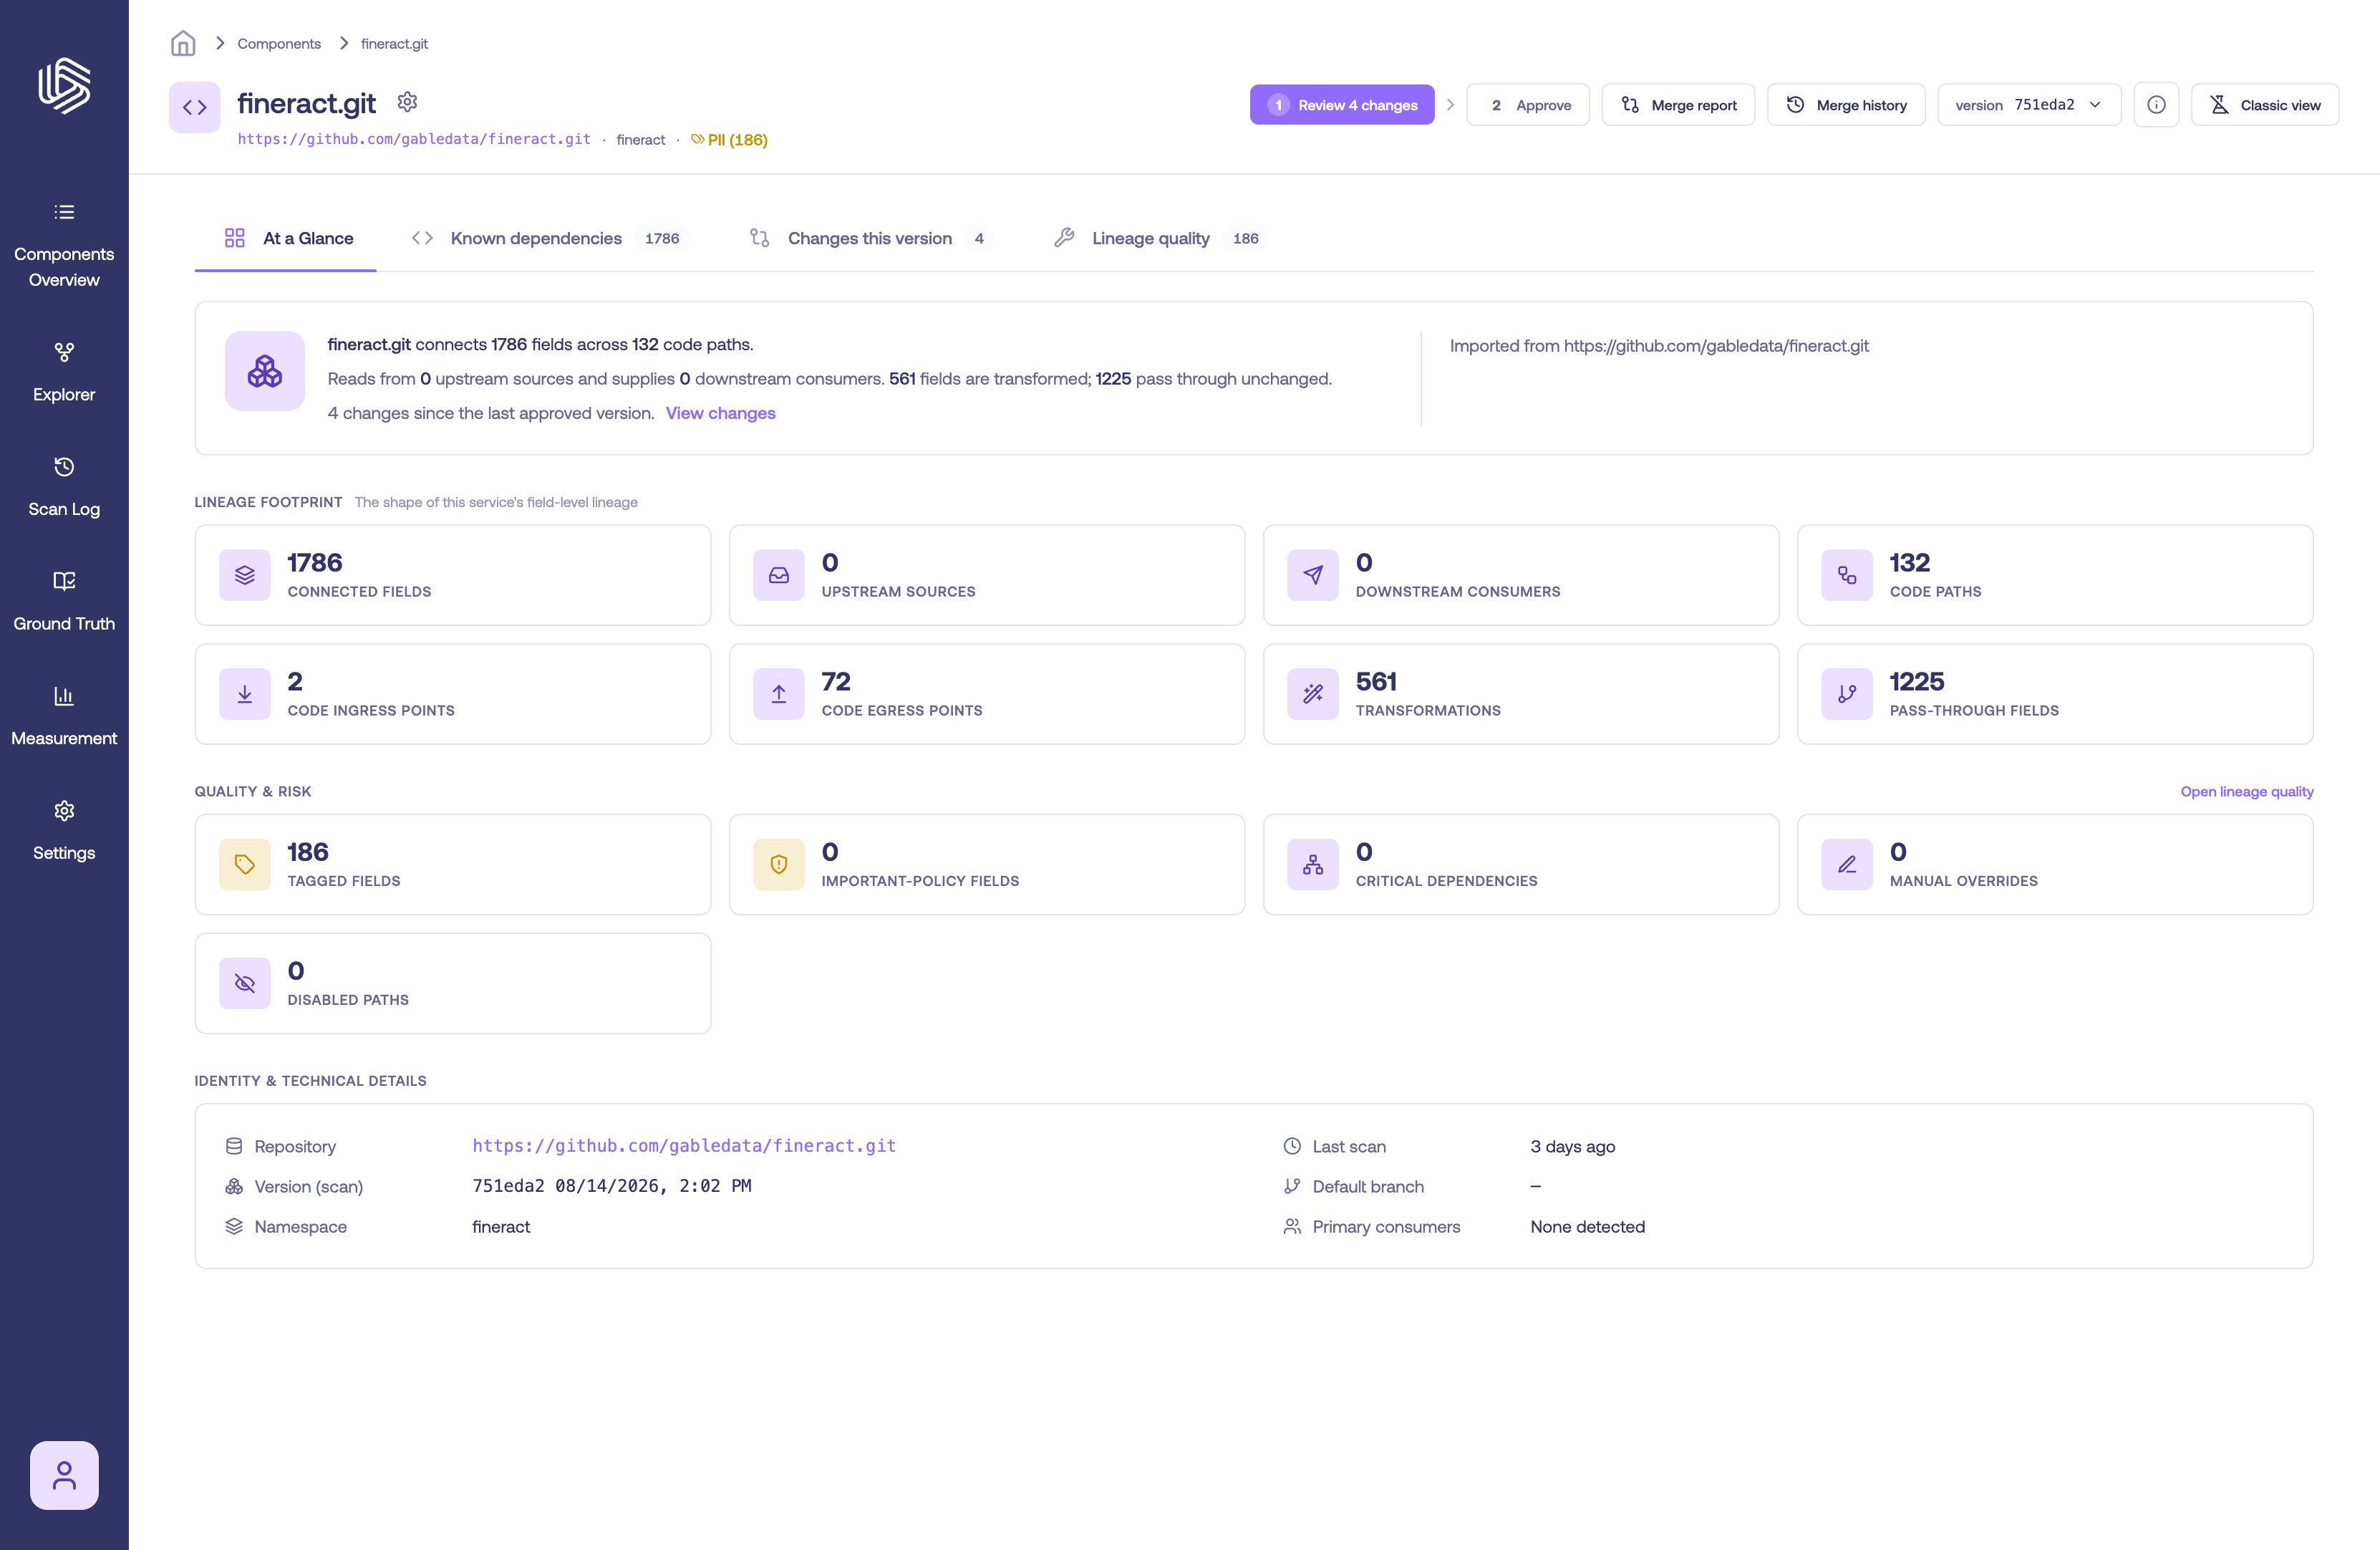Click the Tagged Fields tag icon
The width and height of the screenshot is (2380, 1550).
[245, 865]
